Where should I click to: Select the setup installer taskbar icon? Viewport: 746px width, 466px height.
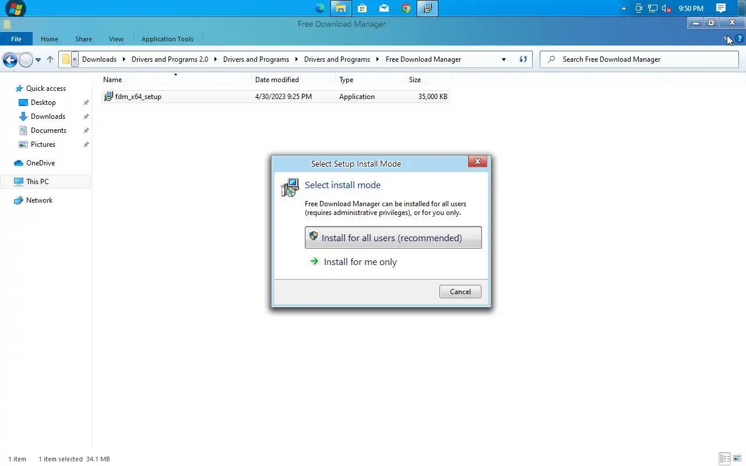[x=427, y=8]
